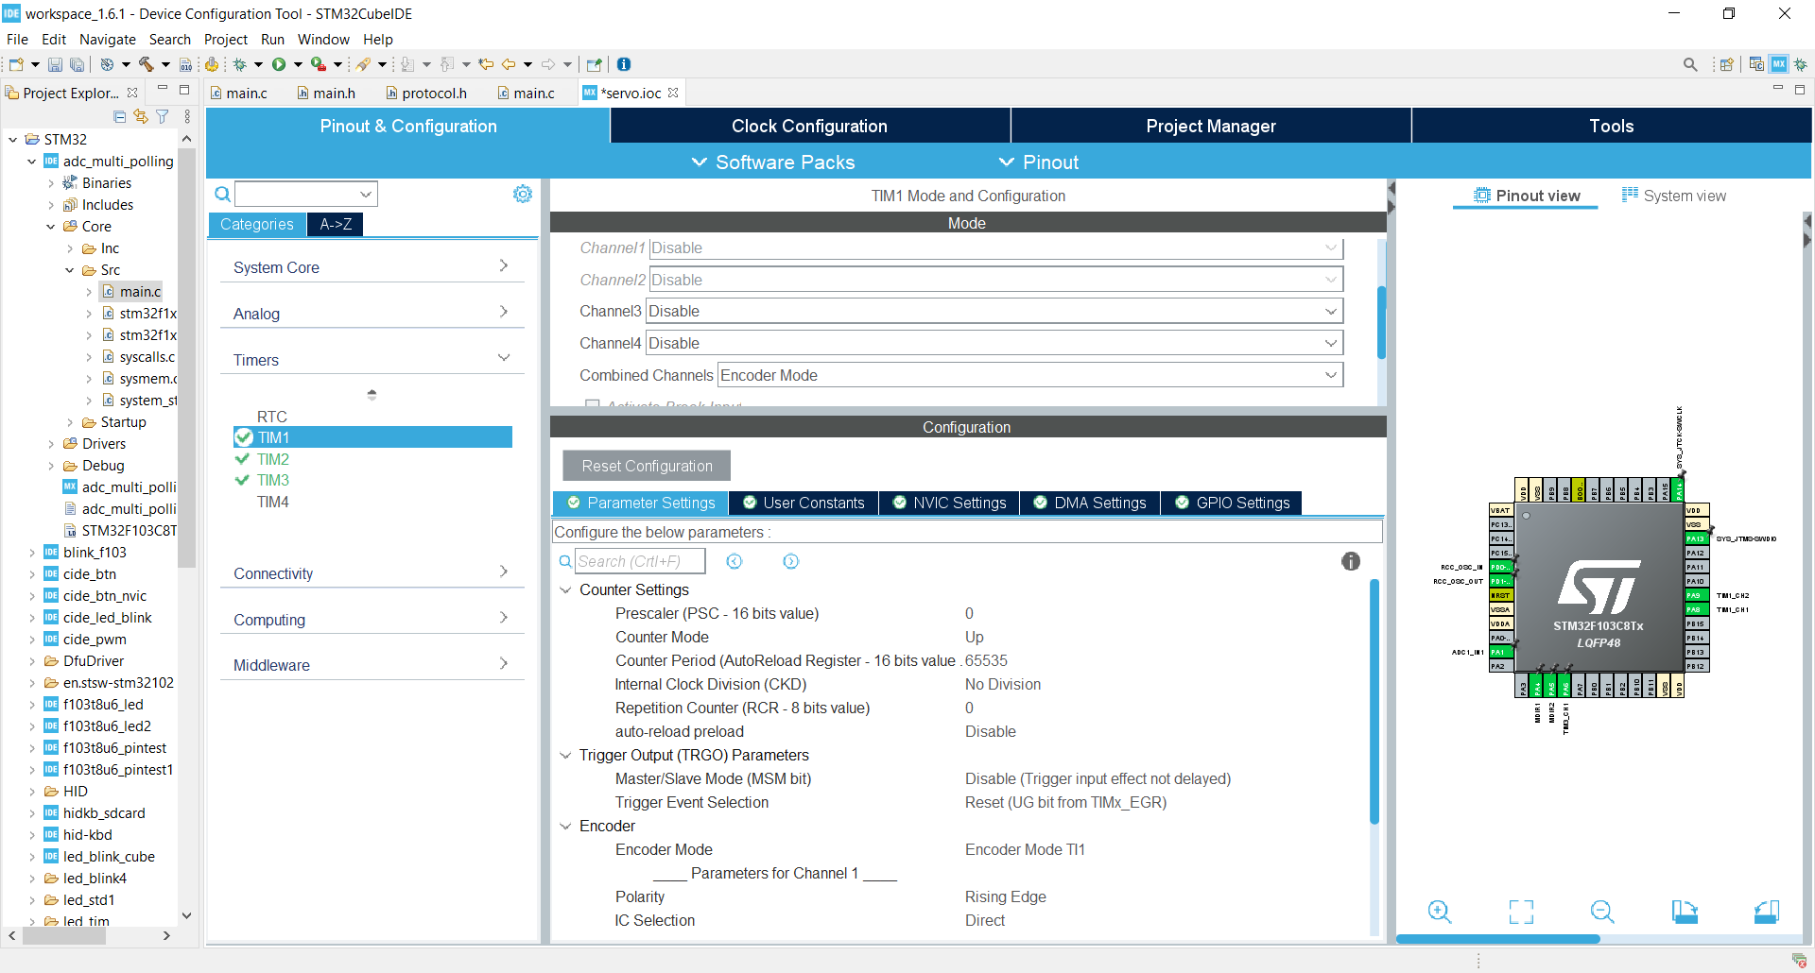Expand the System Core category
Image resolution: width=1815 pixels, height=973 pixels.
(372, 267)
